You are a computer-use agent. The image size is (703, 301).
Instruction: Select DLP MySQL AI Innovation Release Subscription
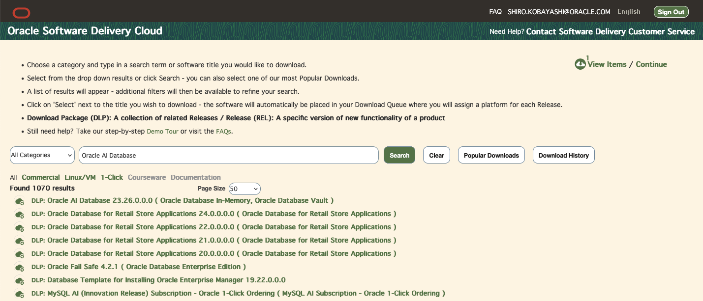pyautogui.click(x=238, y=293)
